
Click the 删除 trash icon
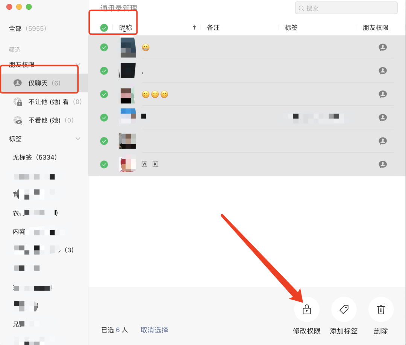click(x=381, y=309)
